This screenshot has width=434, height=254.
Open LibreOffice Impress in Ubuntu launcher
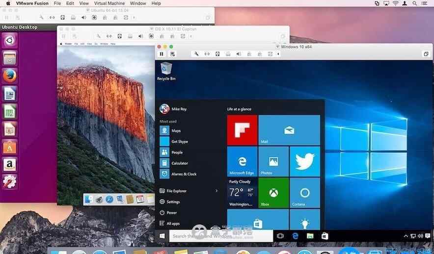click(10, 129)
